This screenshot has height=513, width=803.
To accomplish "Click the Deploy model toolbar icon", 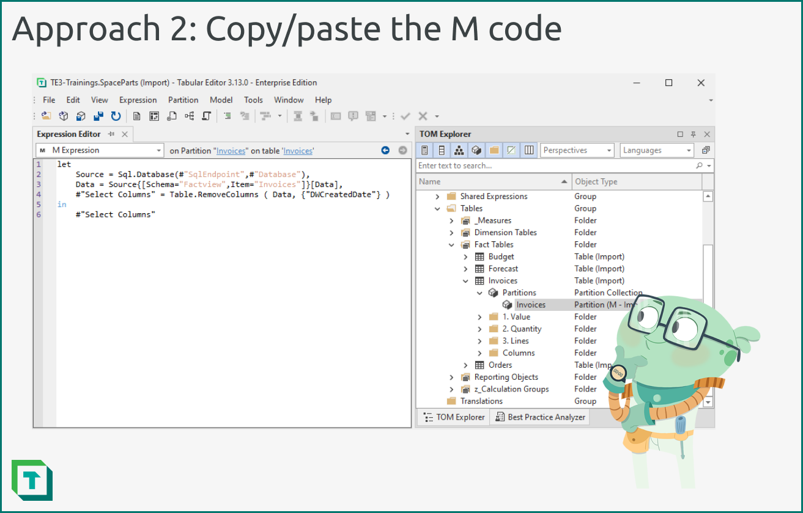I will [80, 116].
